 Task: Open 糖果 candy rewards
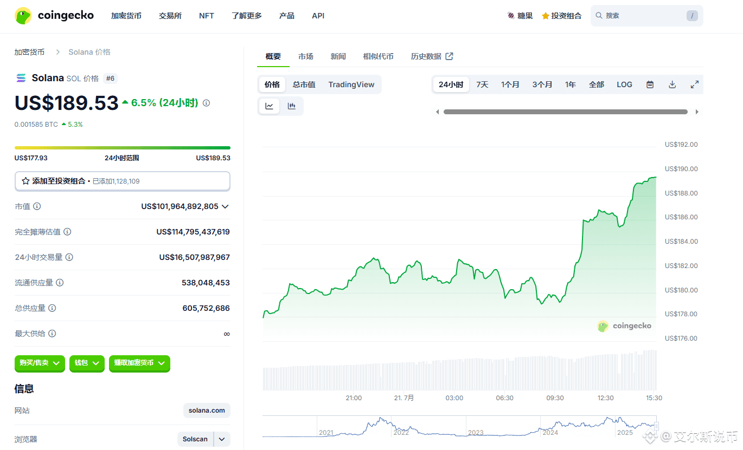(520, 16)
